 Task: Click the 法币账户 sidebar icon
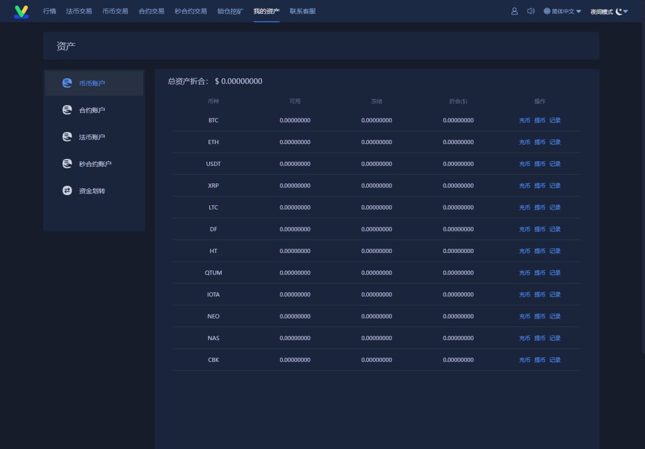[67, 137]
